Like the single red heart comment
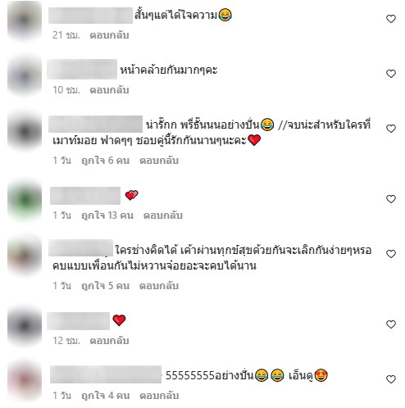Image resolution: width=405 pixels, height=408 pixels. [x=391, y=324]
